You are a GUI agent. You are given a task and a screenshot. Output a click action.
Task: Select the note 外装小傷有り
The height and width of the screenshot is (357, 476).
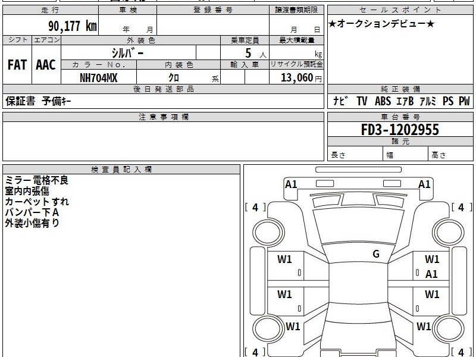(x=32, y=223)
